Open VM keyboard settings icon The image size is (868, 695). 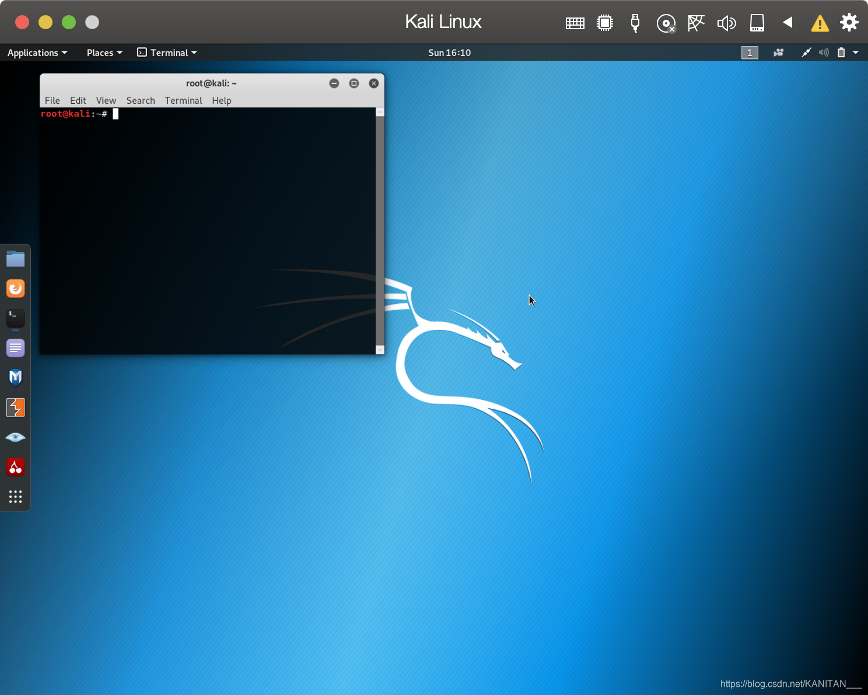(575, 23)
